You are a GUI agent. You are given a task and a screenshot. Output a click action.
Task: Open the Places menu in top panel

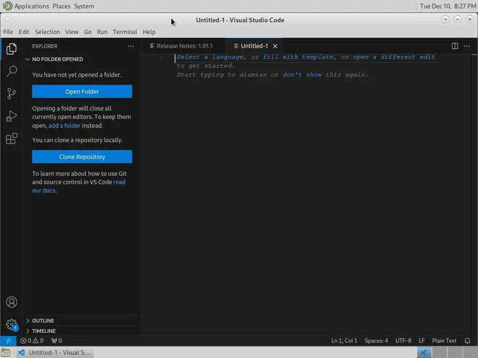61,6
